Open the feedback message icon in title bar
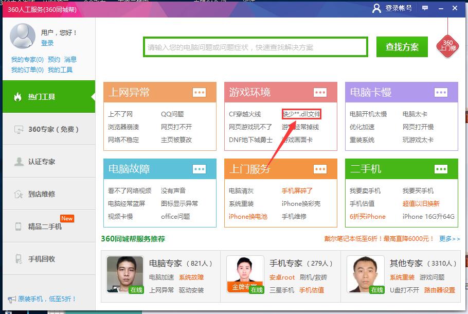 click(x=425, y=8)
